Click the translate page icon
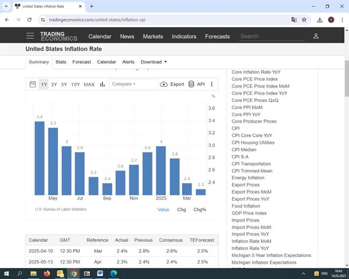Viewport: 349px width, 279px height. tap(294, 20)
